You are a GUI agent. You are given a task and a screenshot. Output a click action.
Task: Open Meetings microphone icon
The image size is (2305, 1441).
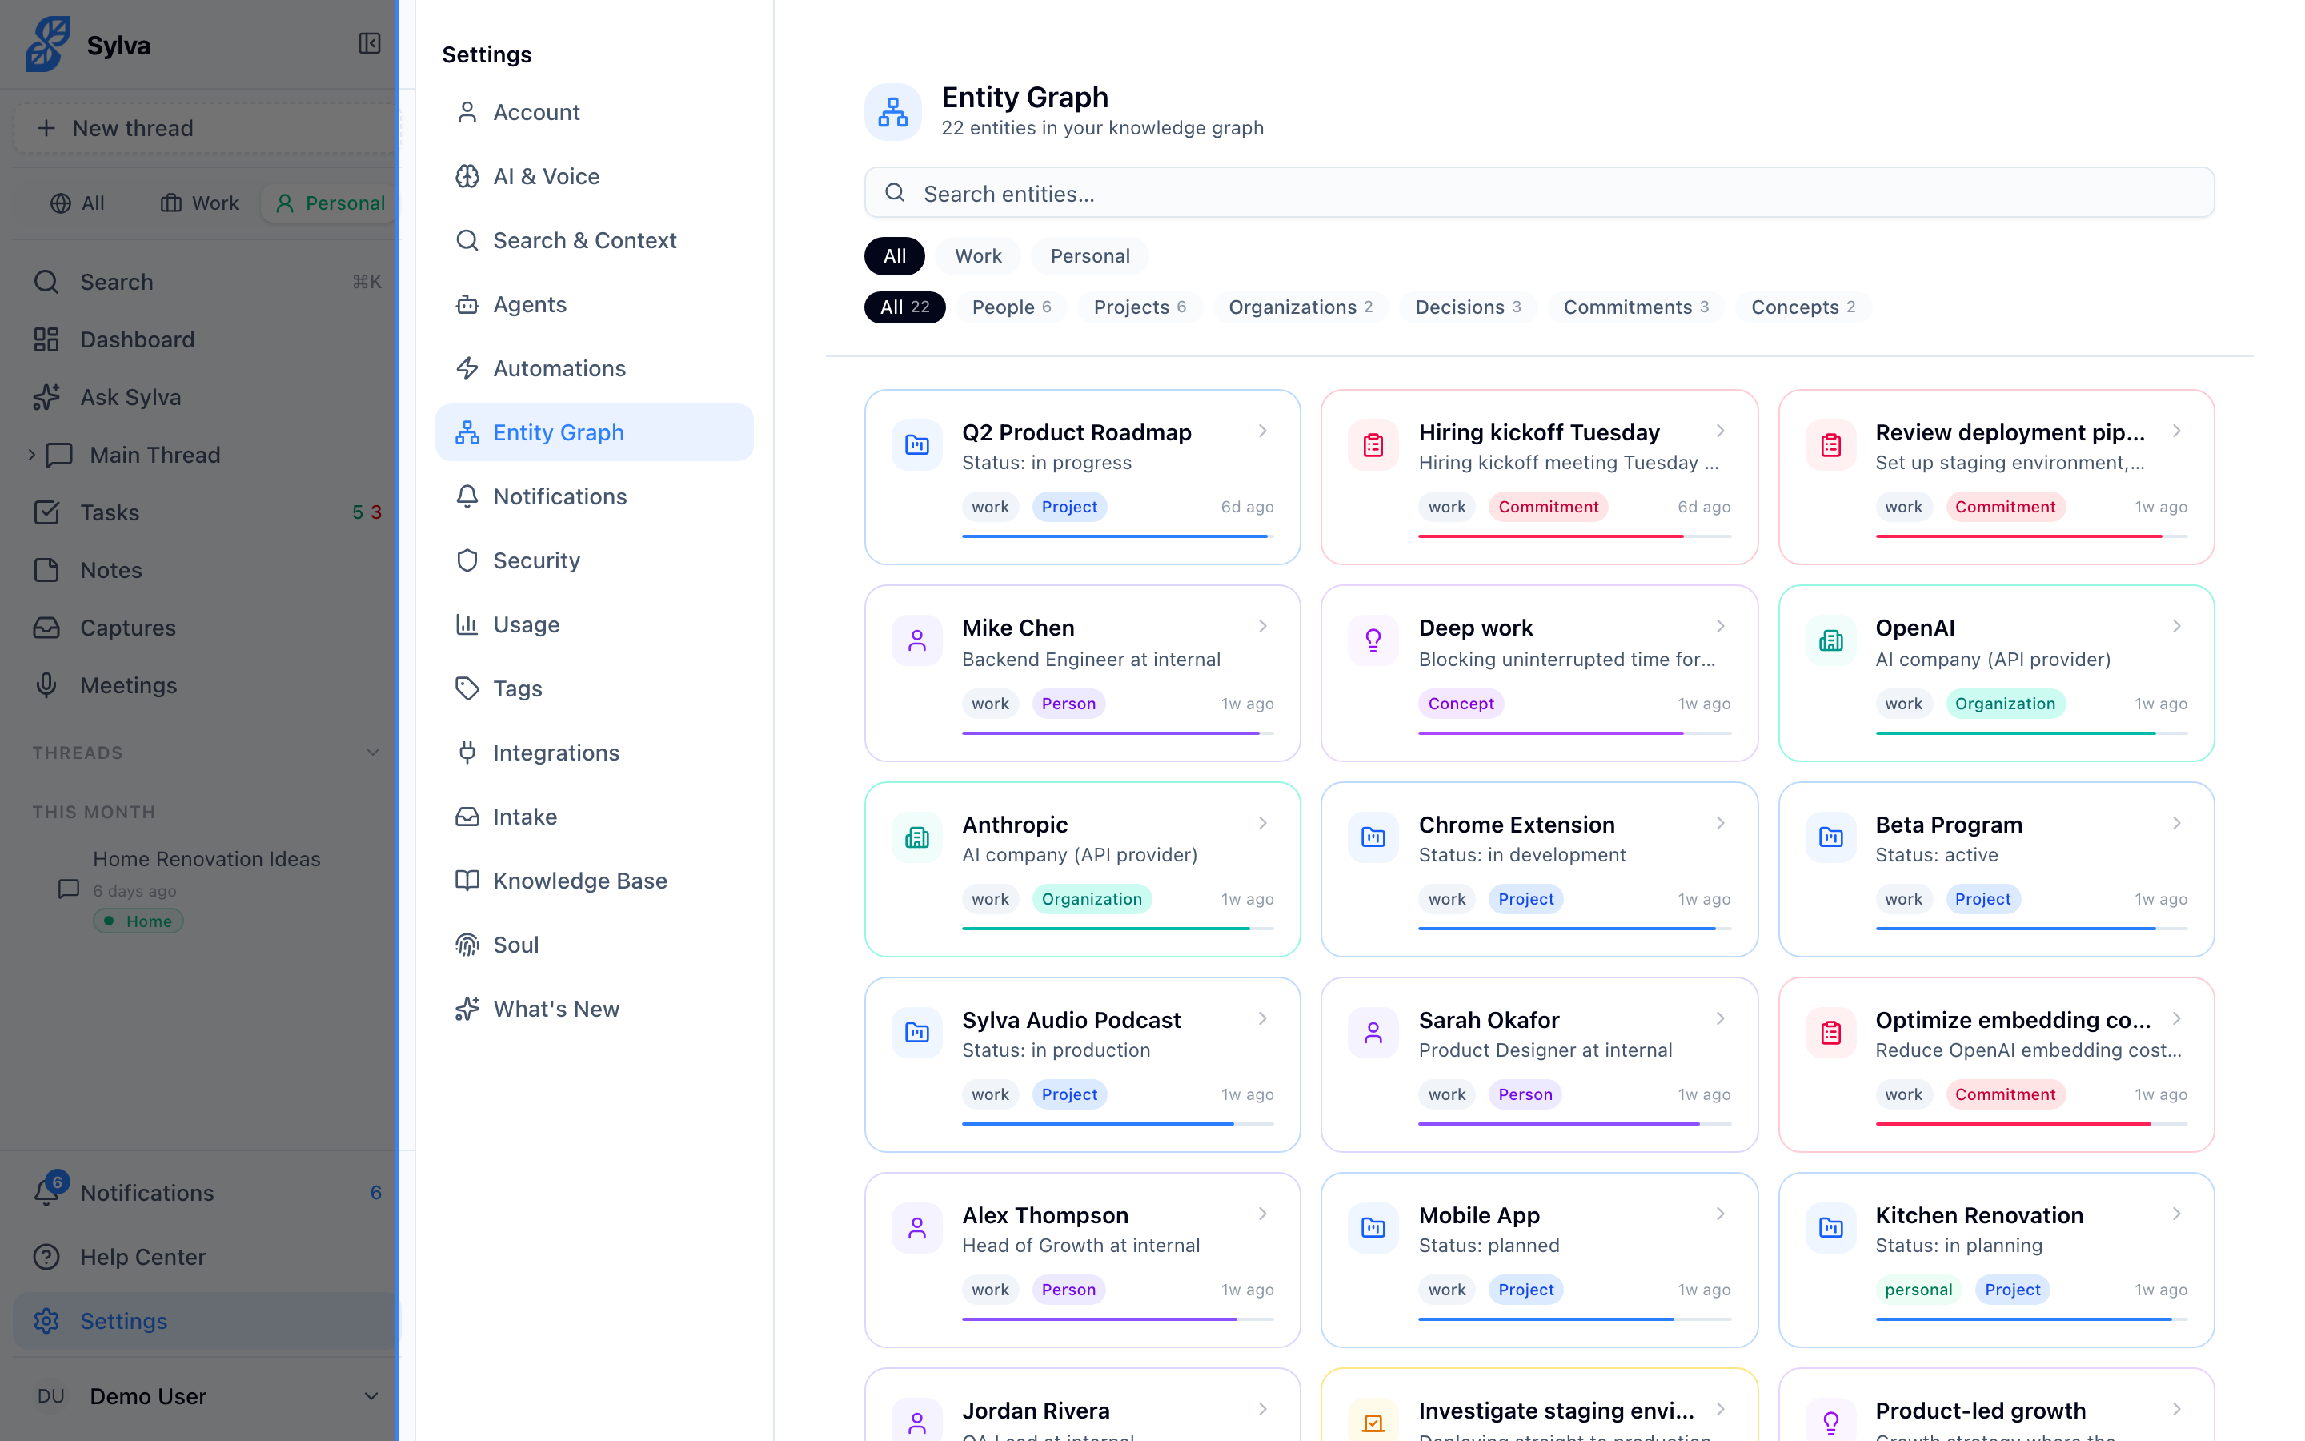[46, 685]
